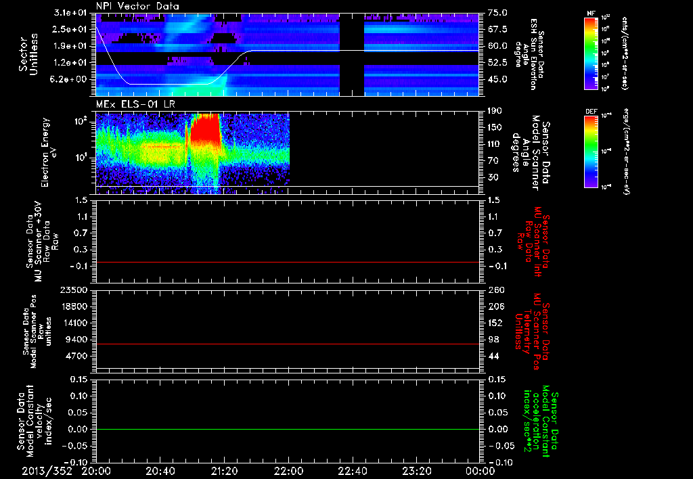Click the red "MU Scanner Inh Raw Data" label
This screenshot has width=693, height=479.
point(532,242)
